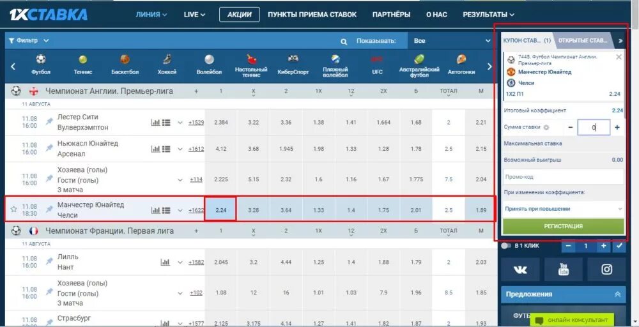Increase bet amount with plus button
This screenshot has width=639, height=327.
[x=617, y=128]
